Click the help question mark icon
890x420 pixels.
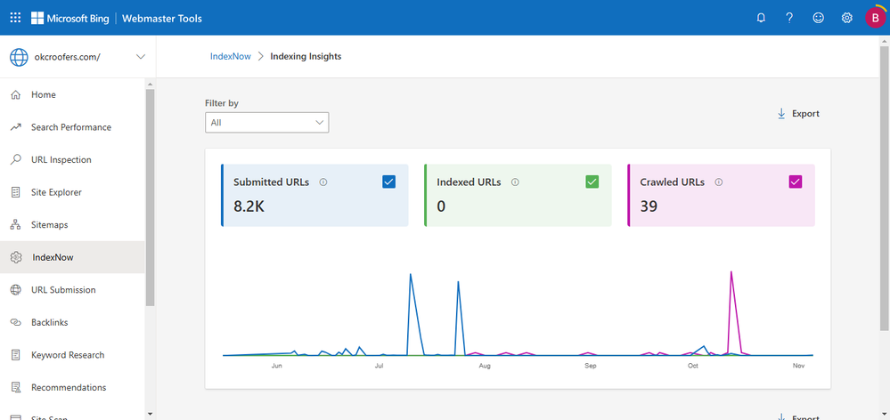point(789,18)
